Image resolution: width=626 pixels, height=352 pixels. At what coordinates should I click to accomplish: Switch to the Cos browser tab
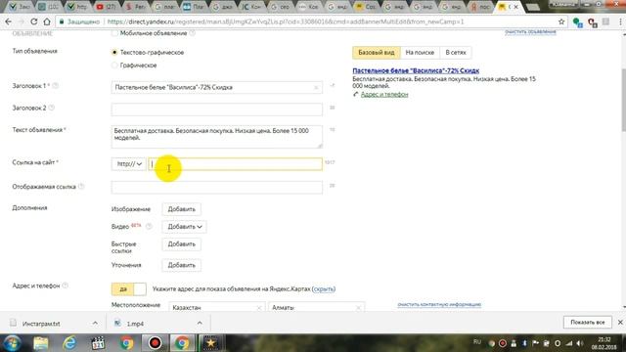366,7
